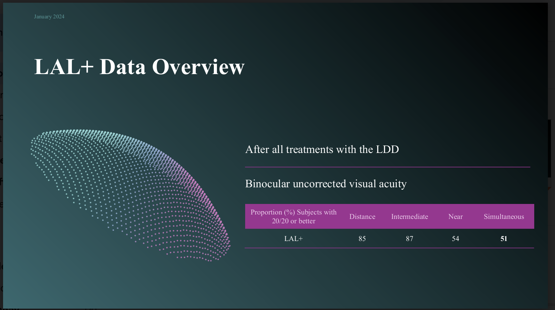Click 'Proportion (%) Subjects with 20/20 or better' header

(x=294, y=217)
